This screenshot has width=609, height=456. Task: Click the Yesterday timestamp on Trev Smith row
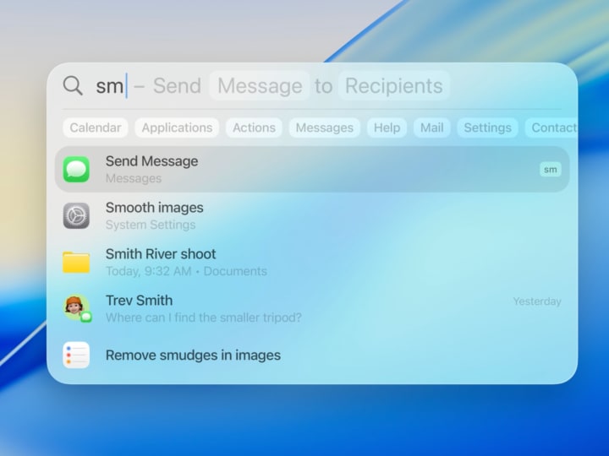(x=537, y=301)
